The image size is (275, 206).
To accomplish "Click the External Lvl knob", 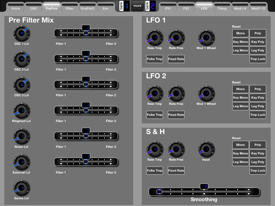I will tap(21, 162).
